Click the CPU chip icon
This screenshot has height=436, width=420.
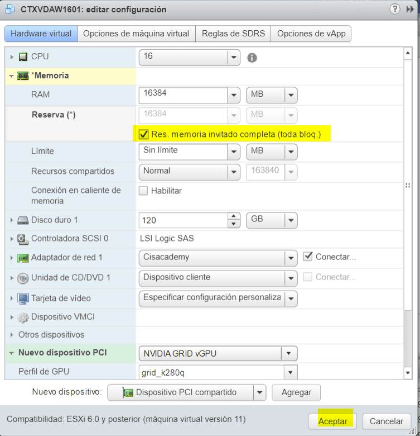[23, 56]
